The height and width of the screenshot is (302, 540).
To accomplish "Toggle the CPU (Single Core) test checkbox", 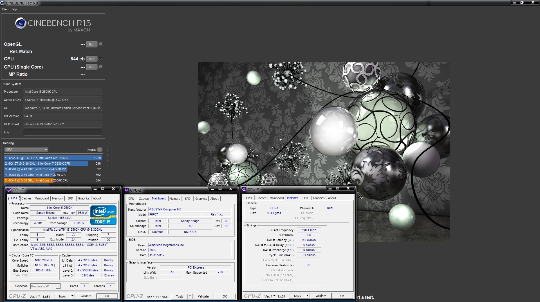I will pyautogui.click(x=101, y=67).
